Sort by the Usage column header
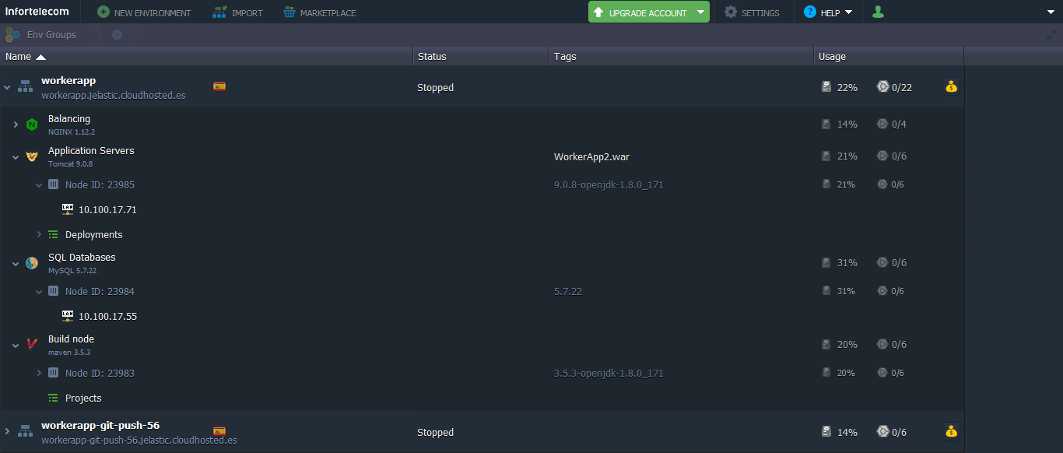 [889, 56]
